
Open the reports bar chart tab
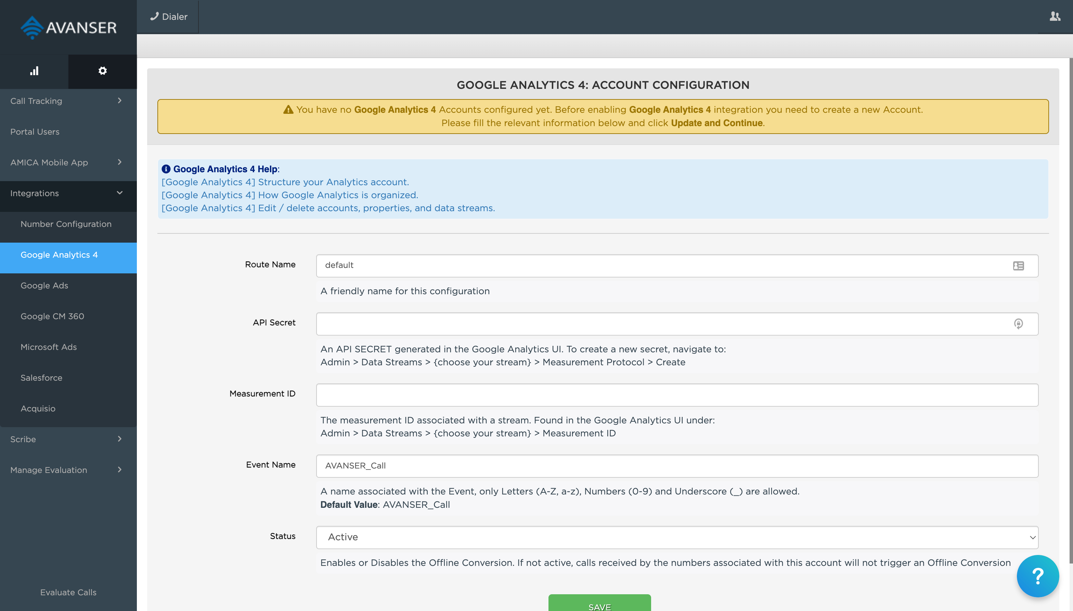click(34, 71)
